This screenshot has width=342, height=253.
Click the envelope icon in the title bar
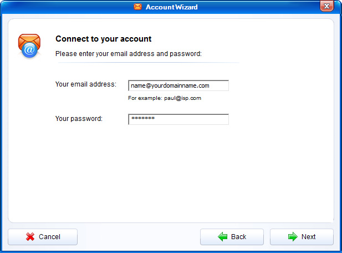137,7
